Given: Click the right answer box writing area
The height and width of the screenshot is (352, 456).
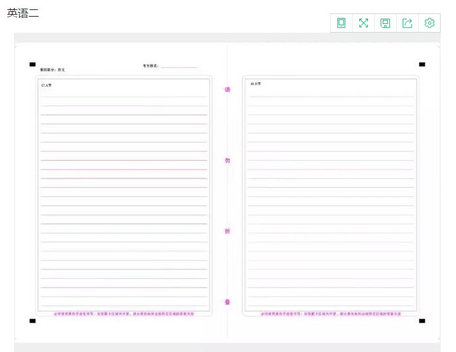Looking at the screenshot, I should pos(331,193).
